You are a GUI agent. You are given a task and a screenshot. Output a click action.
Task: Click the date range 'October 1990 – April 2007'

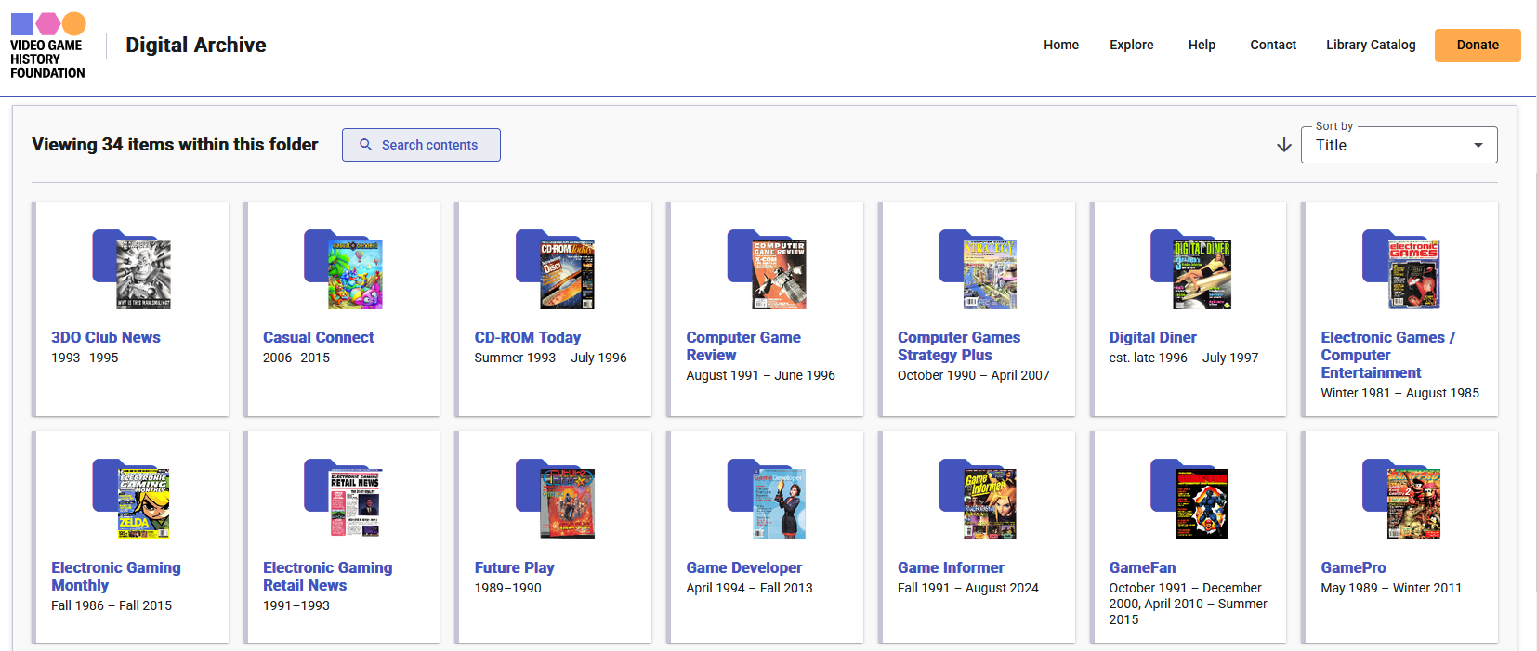[x=974, y=375]
